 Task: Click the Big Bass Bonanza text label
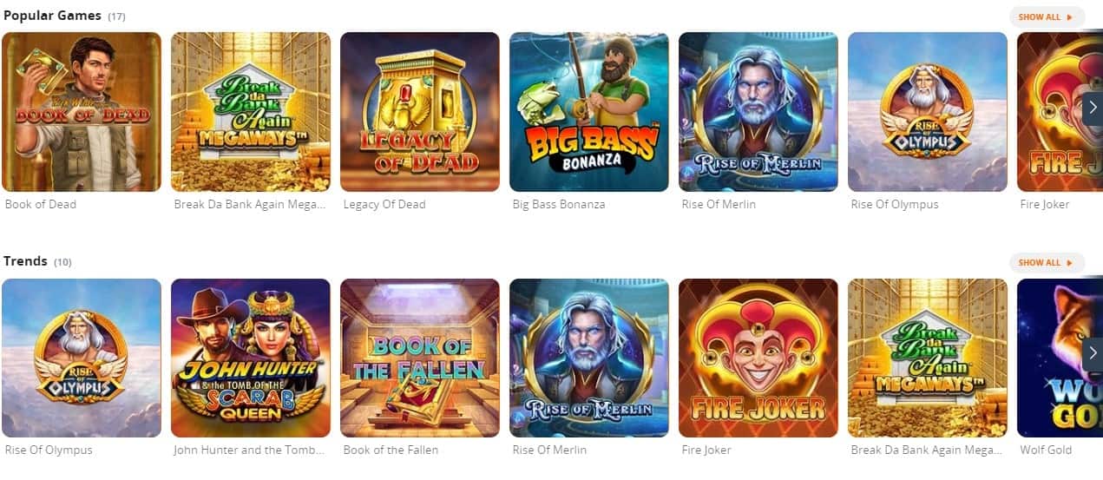[x=559, y=205]
